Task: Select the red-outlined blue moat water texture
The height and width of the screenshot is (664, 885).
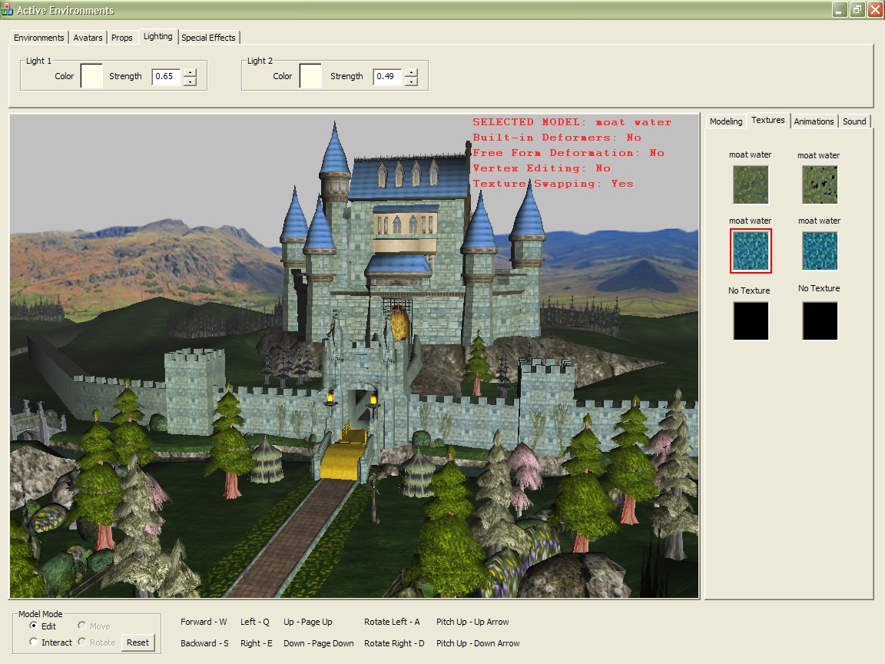Action: 751,251
